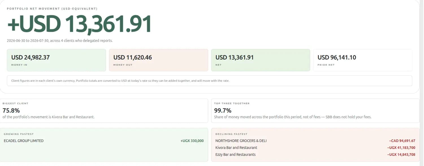Click the share of money moved note
424x166 pixels.
(293, 117)
